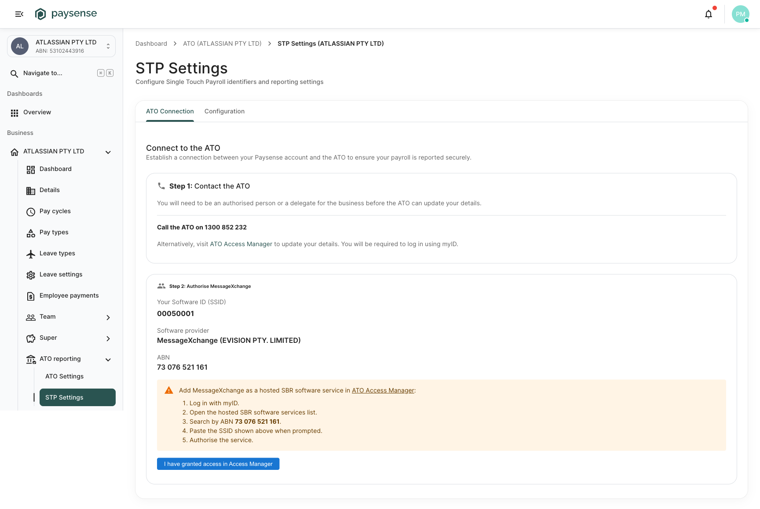Click Call the ATO on 1300 852 232
The height and width of the screenshot is (509, 760).
click(x=202, y=227)
